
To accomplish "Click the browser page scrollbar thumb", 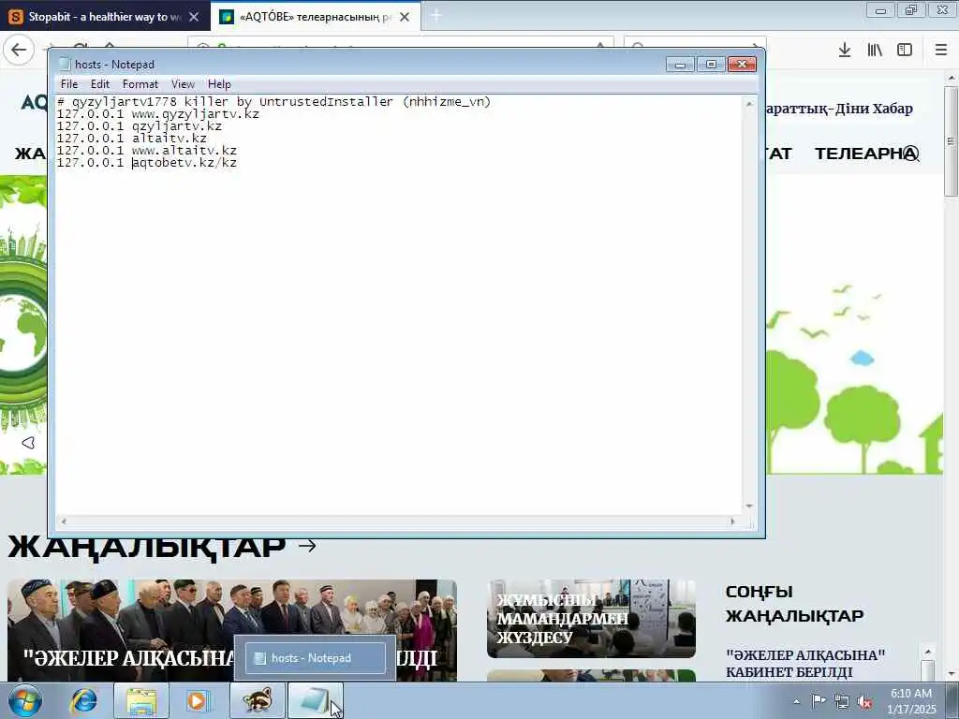I will coord(951,141).
